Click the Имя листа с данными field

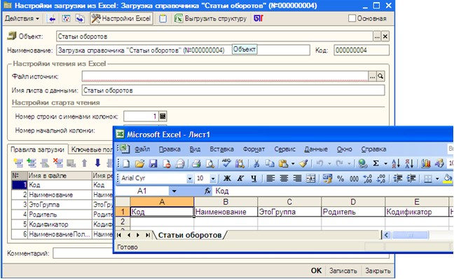point(233,90)
